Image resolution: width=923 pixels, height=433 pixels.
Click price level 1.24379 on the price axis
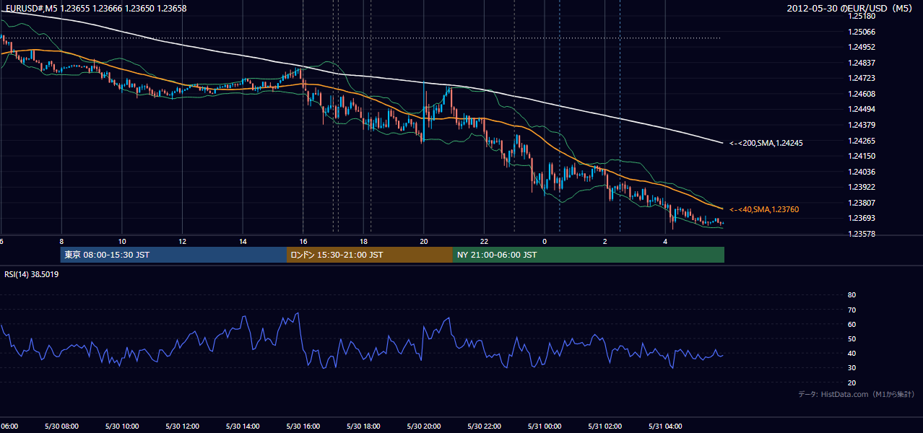(861, 125)
